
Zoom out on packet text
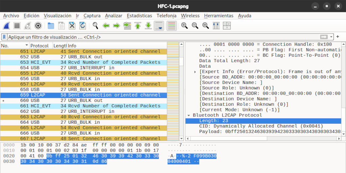pos(195,26)
